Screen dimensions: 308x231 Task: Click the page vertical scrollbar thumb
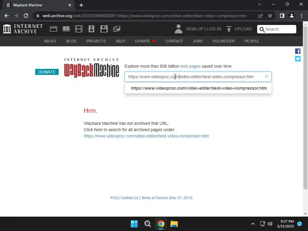(x=305, y=108)
